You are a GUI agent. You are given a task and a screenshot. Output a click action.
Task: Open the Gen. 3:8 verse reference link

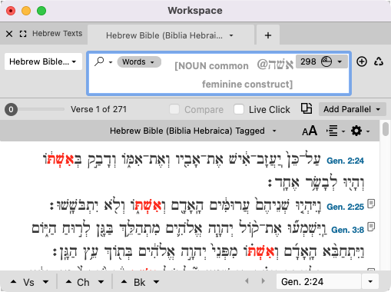click(347, 230)
